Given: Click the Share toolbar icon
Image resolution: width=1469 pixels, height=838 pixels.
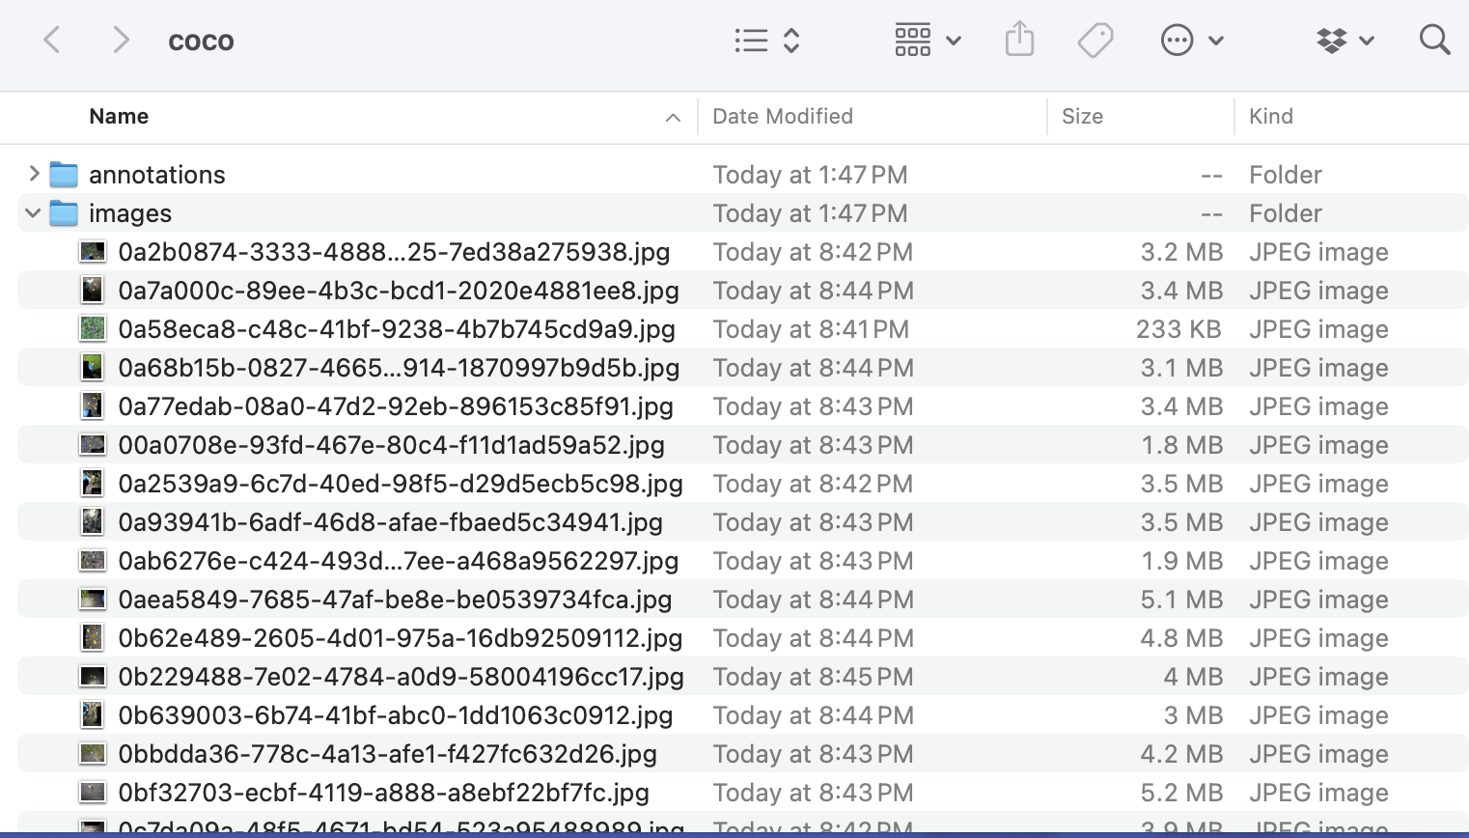Looking at the screenshot, I should [x=1019, y=41].
